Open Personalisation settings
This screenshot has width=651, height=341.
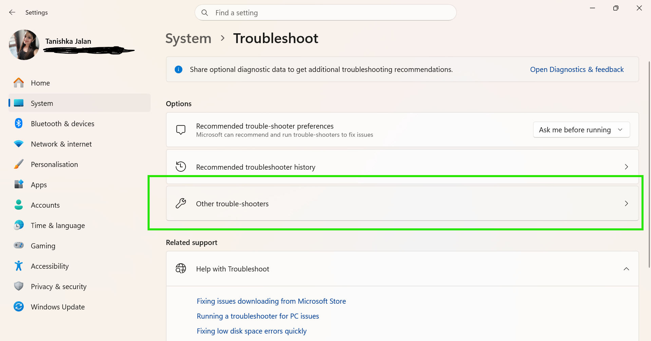tap(79, 164)
